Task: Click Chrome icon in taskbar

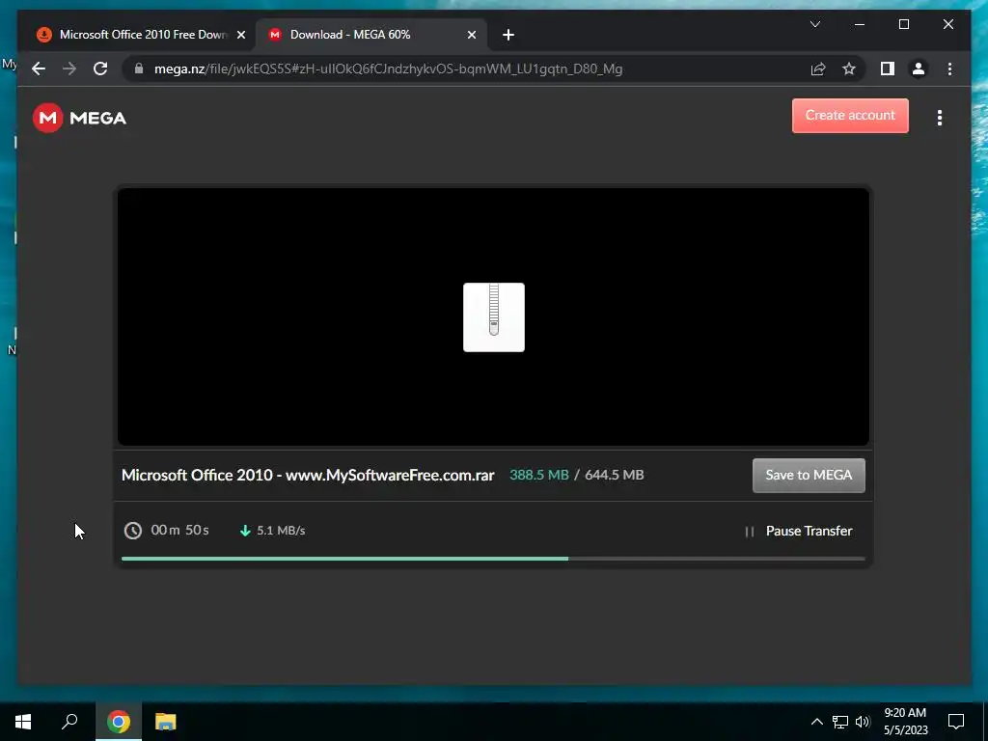Action: pos(119,722)
